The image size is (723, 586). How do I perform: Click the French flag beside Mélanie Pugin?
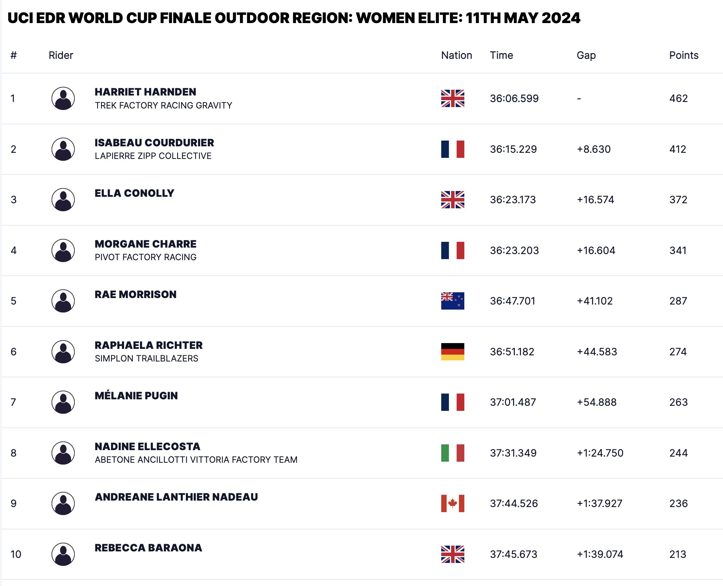452,402
